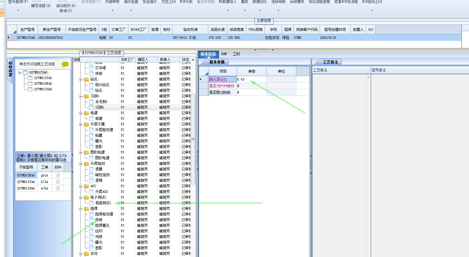Click the 阻焊塞孔 document icon

click(91, 225)
